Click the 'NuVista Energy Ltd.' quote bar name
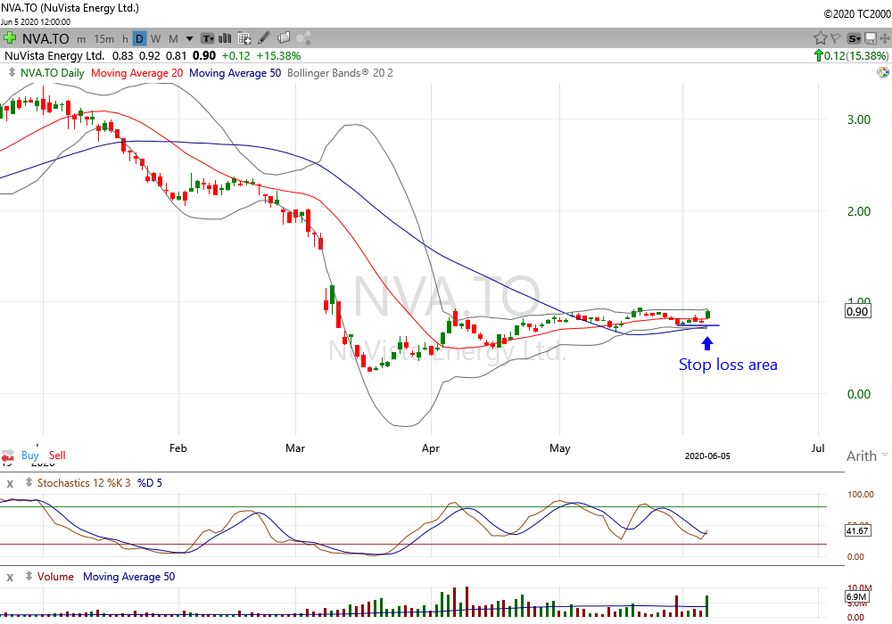The width and height of the screenshot is (892, 624). (54, 55)
